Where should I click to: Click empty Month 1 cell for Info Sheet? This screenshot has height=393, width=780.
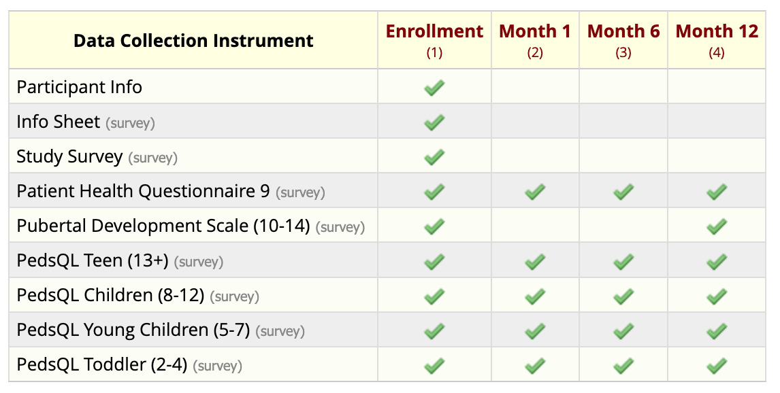click(535, 121)
